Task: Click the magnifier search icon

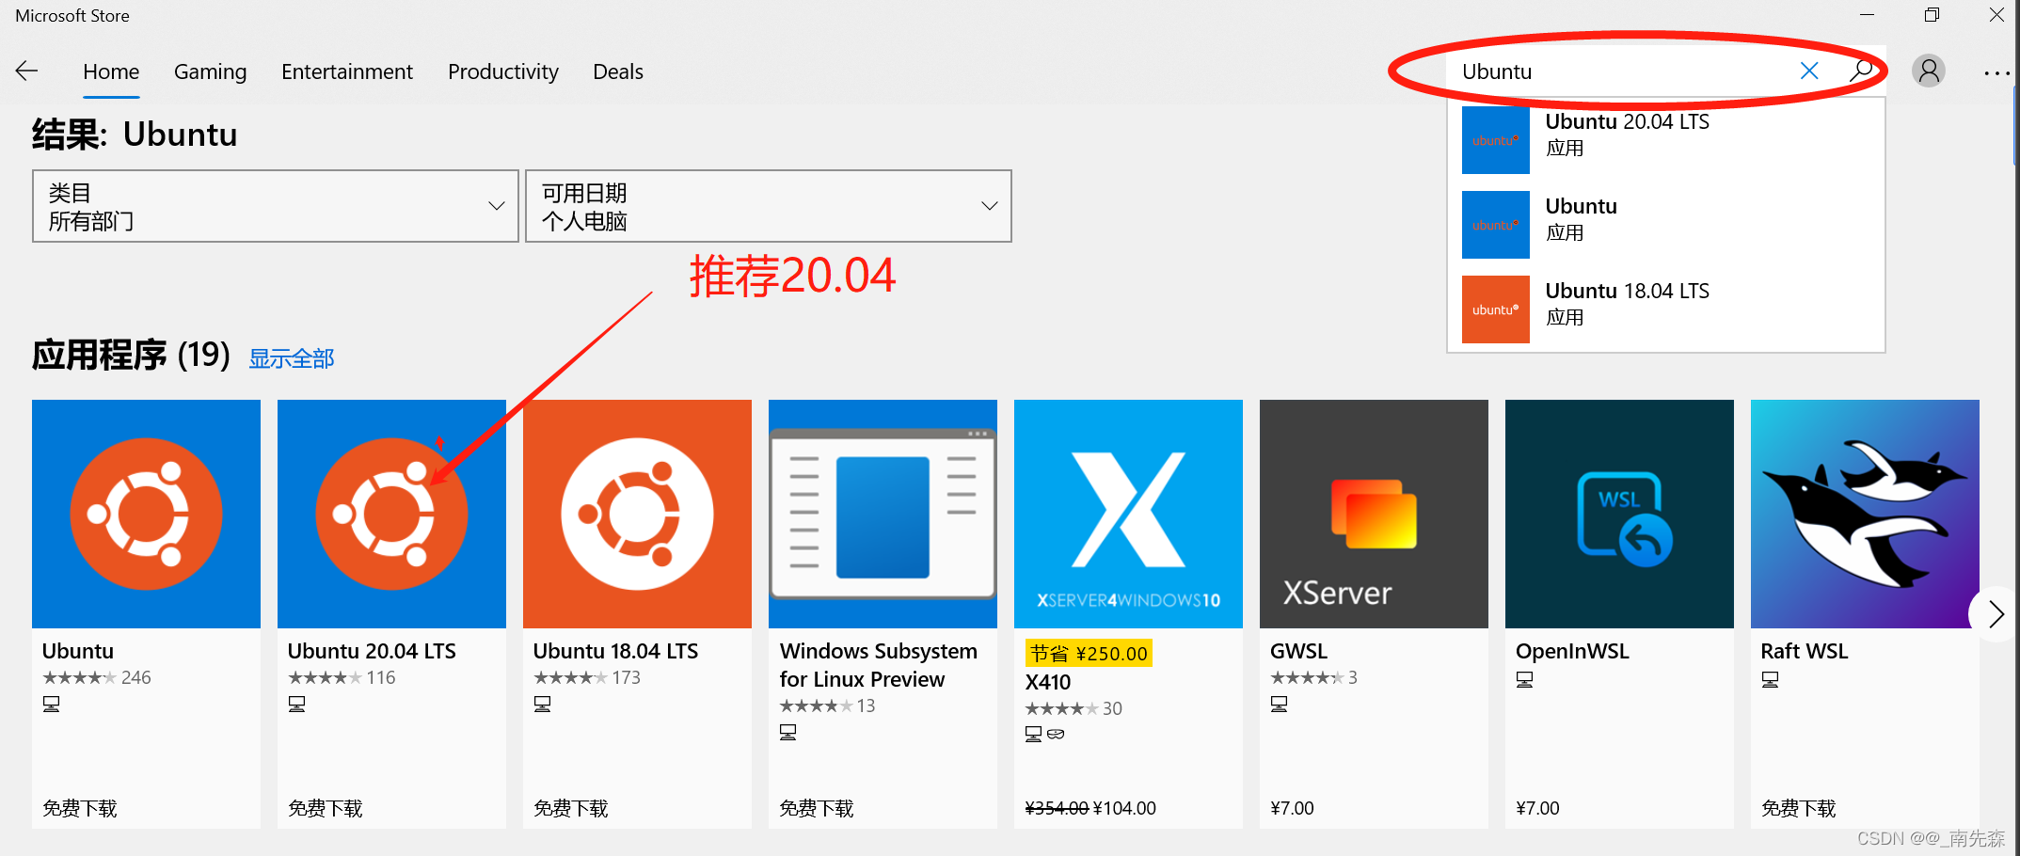Action: pos(1860,71)
